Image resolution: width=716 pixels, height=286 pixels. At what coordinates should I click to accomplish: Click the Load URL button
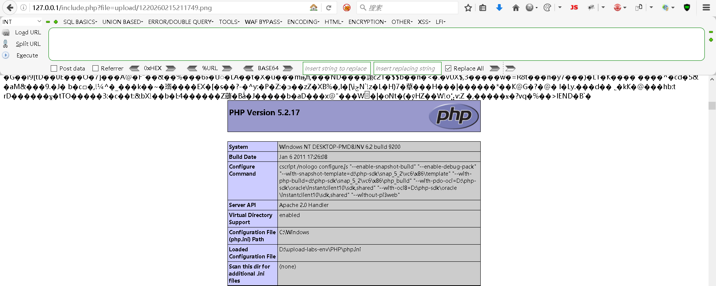point(28,32)
